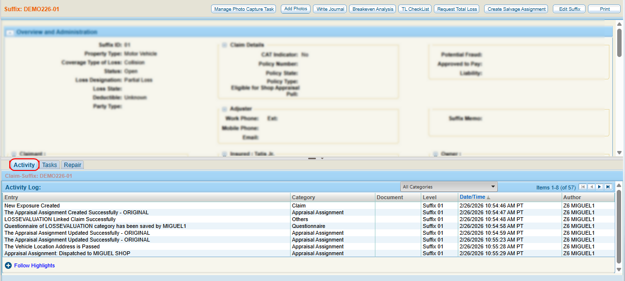
Task: Click the plus icon beside Follow Highlights
Action: point(8,265)
